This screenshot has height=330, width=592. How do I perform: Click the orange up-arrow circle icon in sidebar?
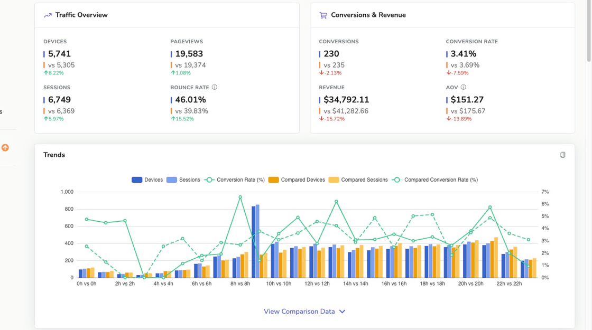pos(5,148)
